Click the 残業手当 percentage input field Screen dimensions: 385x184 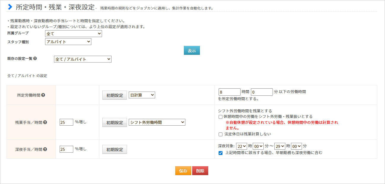click(66, 122)
